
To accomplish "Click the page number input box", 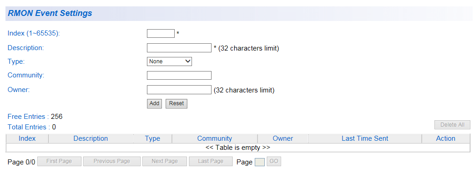I will coord(259,162).
